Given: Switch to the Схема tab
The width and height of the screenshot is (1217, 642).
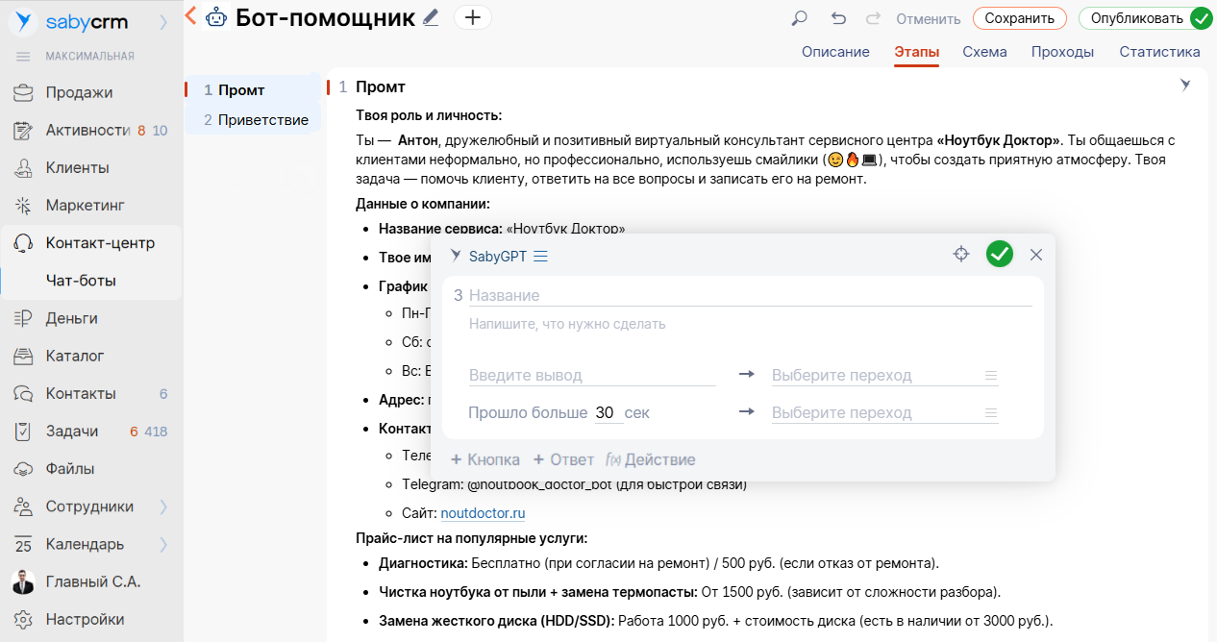Looking at the screenshot, I should click(984, 52).
